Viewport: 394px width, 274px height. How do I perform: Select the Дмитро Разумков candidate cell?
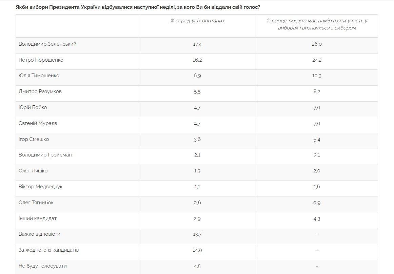pyautogui.click(x=40, y=91)
